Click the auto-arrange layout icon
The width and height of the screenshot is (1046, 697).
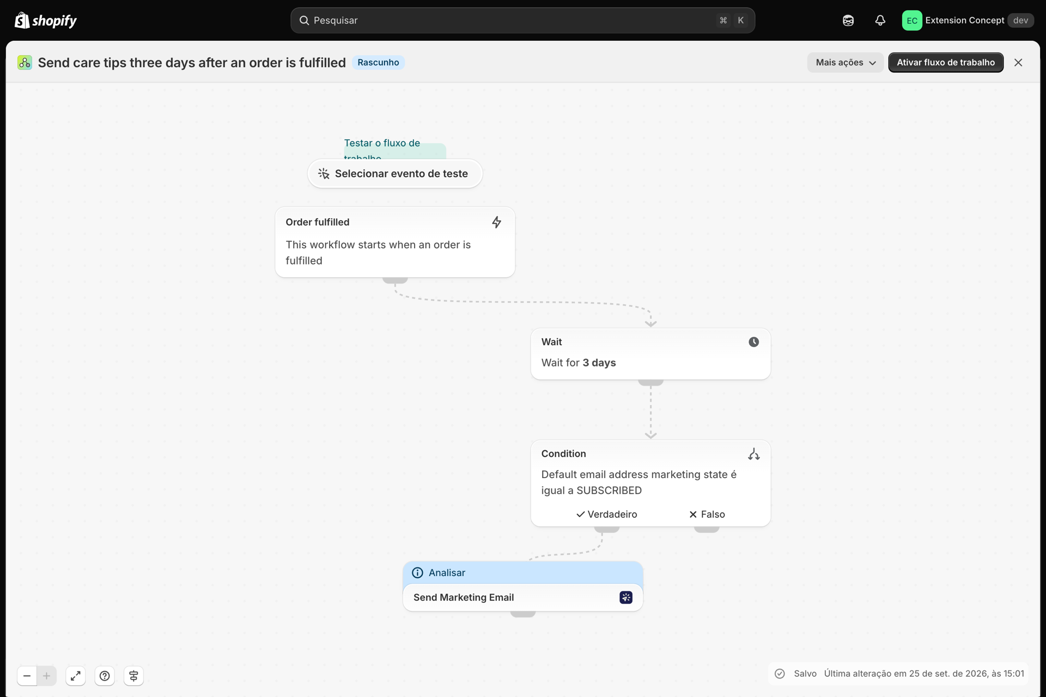pyautogui.click(x=133, y=676)
